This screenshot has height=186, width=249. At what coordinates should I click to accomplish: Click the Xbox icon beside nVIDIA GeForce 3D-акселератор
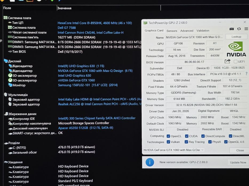(10, 80)
